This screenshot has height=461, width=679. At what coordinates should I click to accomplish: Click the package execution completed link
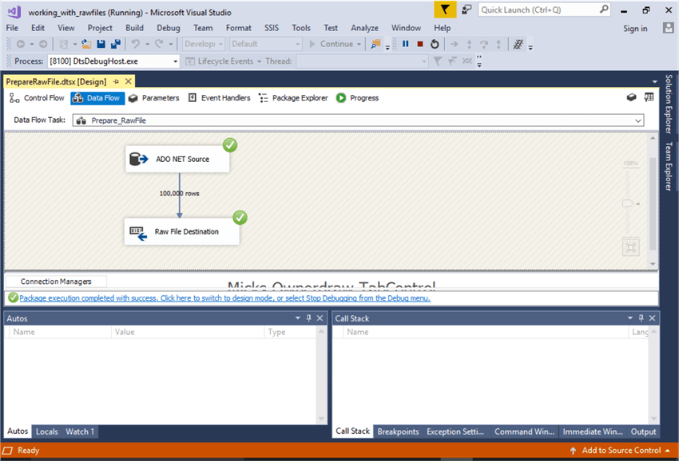click(224, 298)
